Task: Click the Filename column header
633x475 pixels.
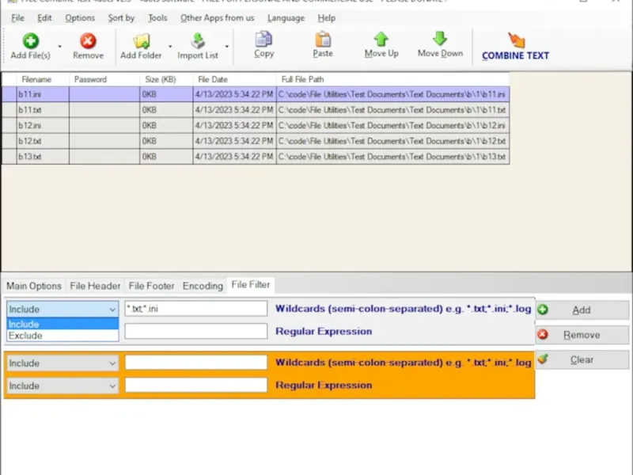Action: point(43,80)
